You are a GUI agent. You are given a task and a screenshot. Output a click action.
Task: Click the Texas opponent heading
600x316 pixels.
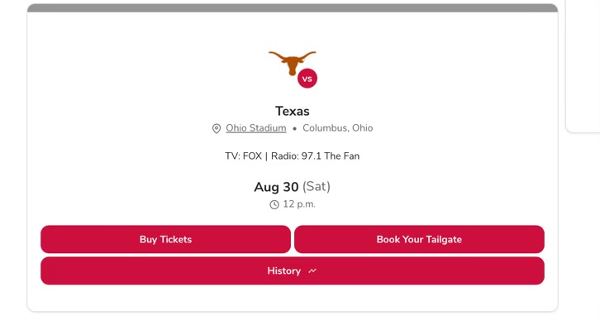click(293, 111)
